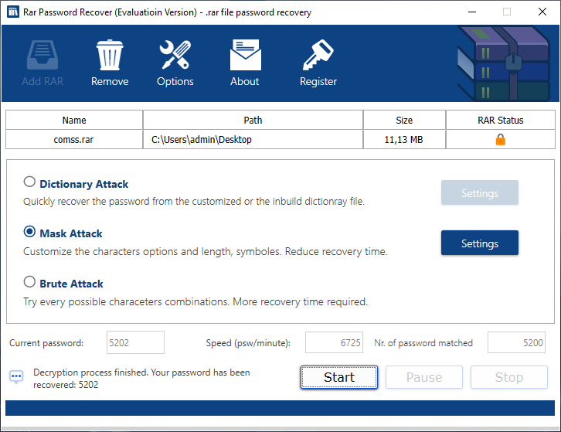This screenshot has height=432, width=561.
Task: Click the Pause button
Action: click(424, 377)
